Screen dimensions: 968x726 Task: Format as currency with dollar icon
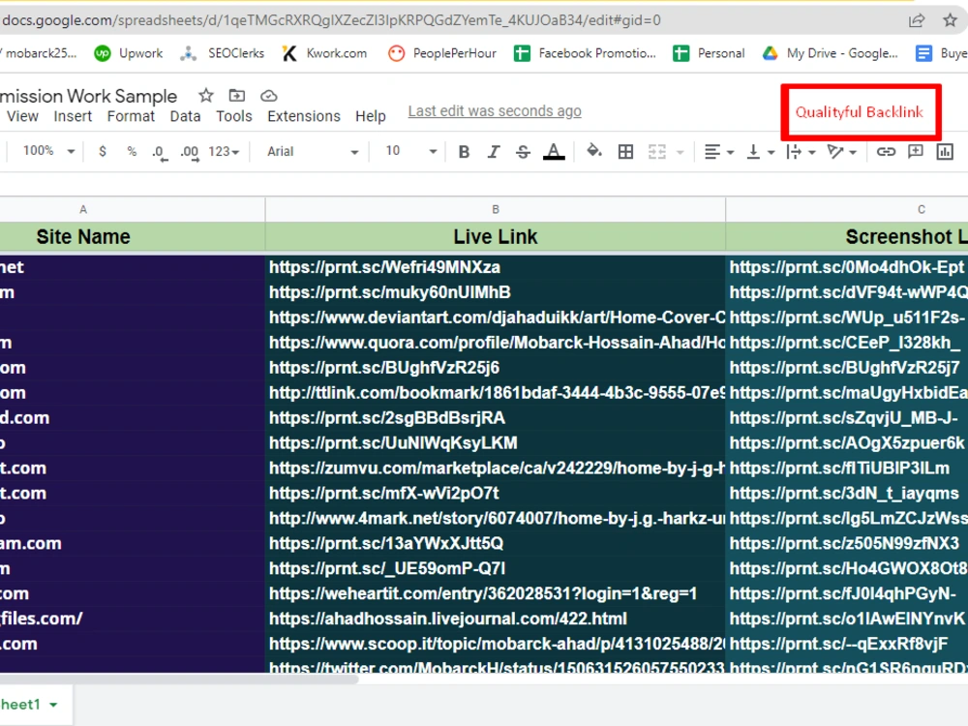(x=103, y=151)
